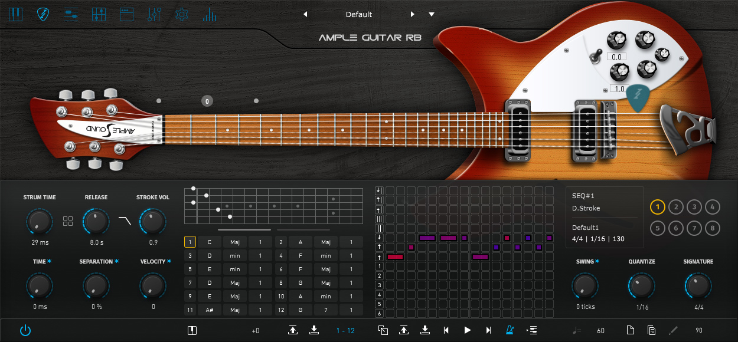Viewport: 738px width, 342px height.
Task: Enable the metronome in the bottom toolbar
Action: click(510, 330)
